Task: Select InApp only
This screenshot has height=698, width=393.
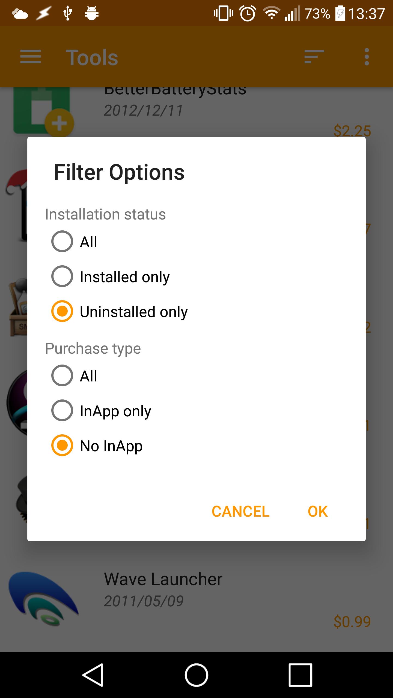Action: [x=62, y=411]
